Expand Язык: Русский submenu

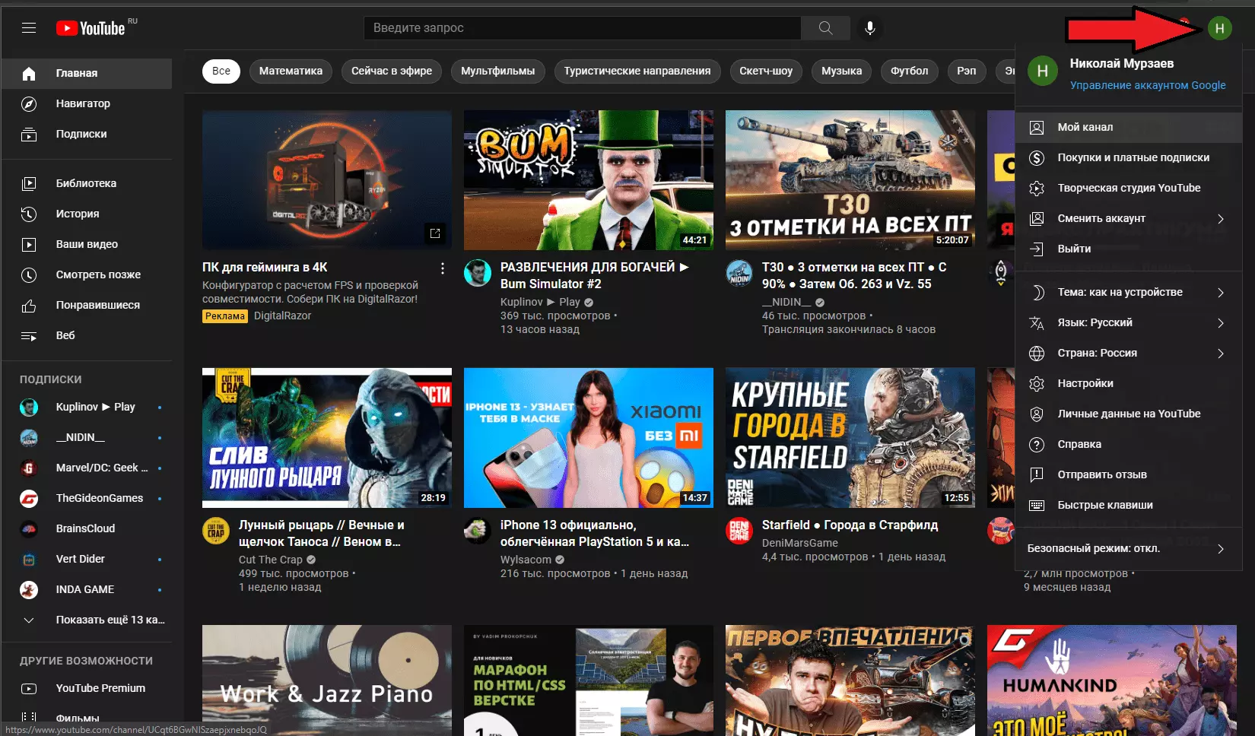click(x=1129, y=322)
